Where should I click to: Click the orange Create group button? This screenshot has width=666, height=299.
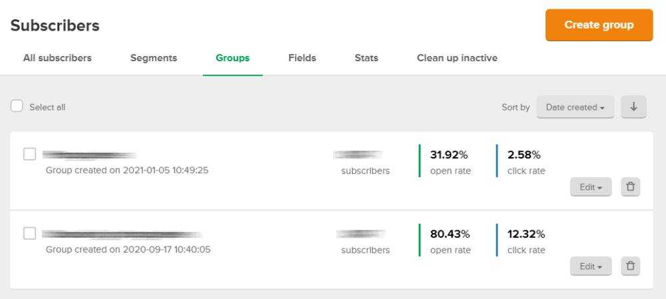(599, 25)
